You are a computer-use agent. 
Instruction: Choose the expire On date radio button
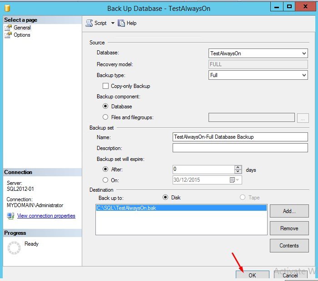(105, 180)
